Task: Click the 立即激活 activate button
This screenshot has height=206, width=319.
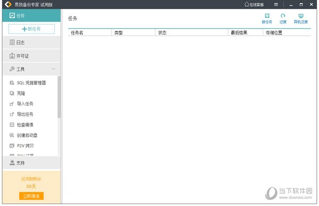Action: click(x=31, y=196)
